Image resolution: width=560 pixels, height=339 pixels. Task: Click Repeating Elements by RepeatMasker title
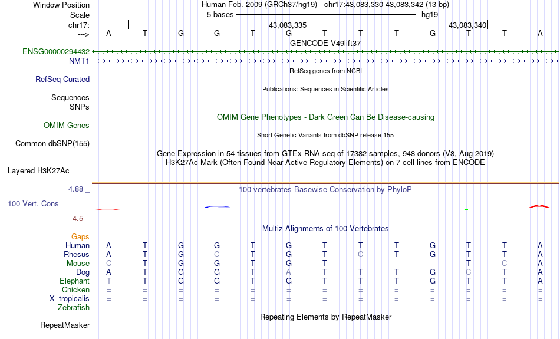tap(325, 317)
